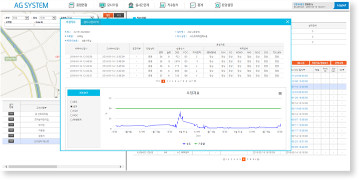This screenshot has width=359, height=180.
Task: Open the 12-08 15:00:00 timestamp link
Action: (x=299, y=81)
